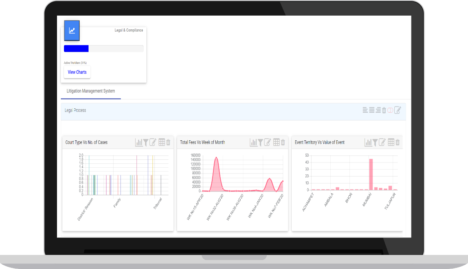468x269 pixels.
Task: Change chart type for Total Fees Vs Week of Month
Action: point(253,142)
